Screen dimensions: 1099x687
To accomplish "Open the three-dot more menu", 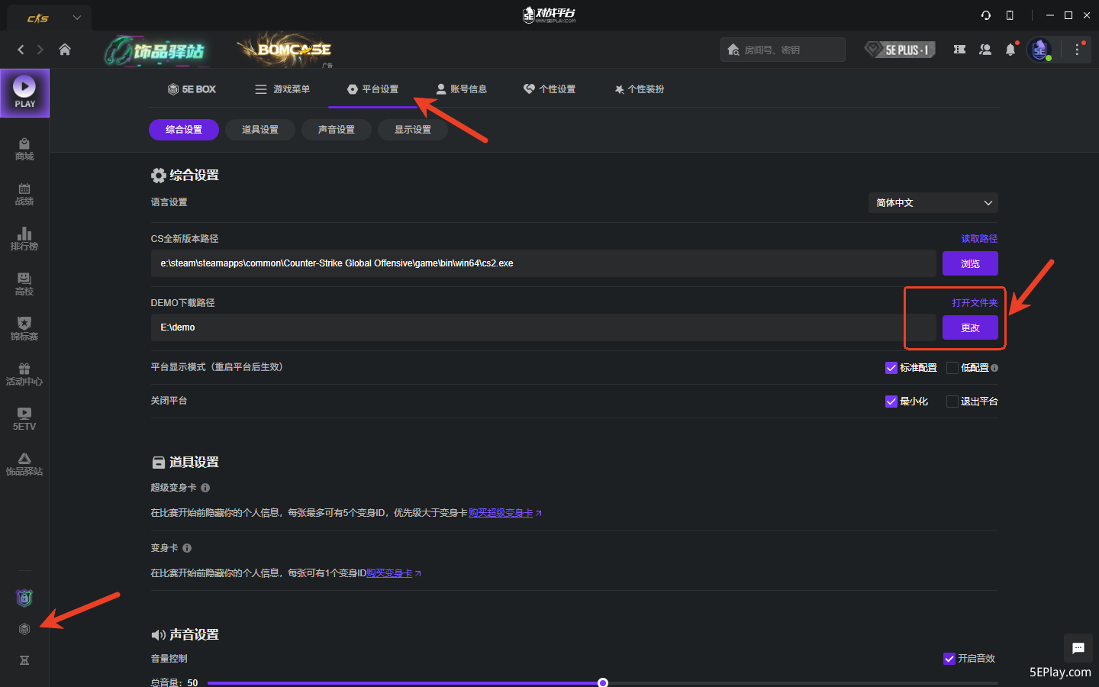I will coord(1078,50).
